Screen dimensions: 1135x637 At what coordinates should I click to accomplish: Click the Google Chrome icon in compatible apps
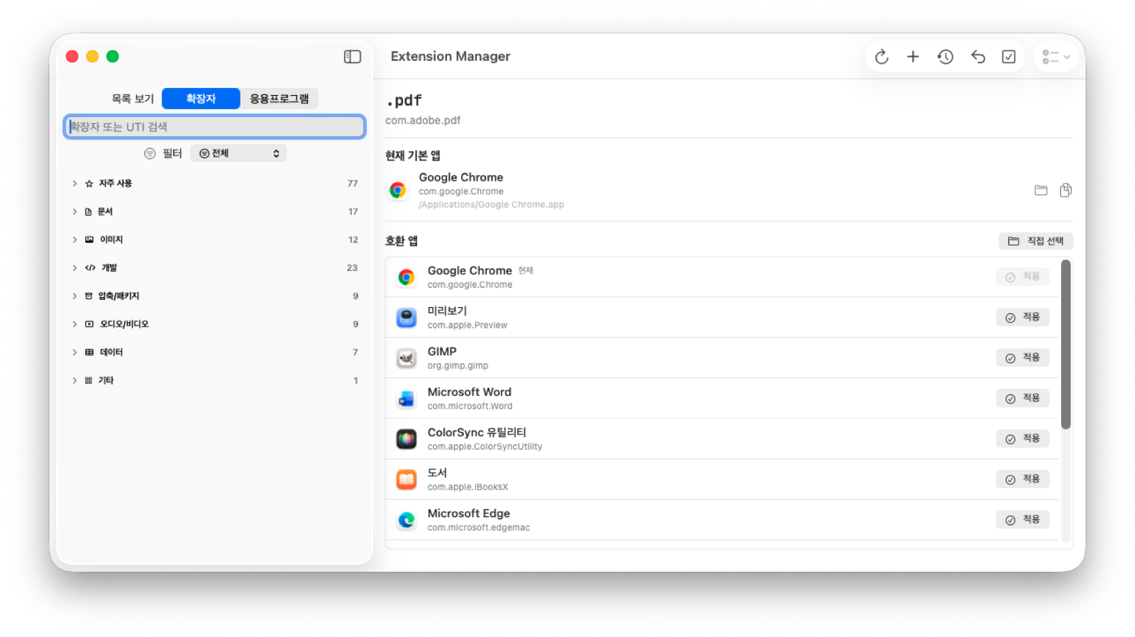(x=406, y=277)
